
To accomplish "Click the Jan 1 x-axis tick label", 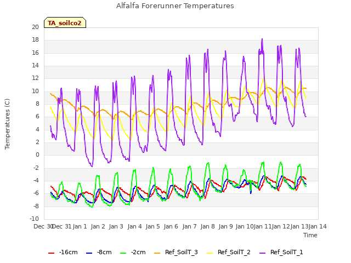I will [80, 226].
